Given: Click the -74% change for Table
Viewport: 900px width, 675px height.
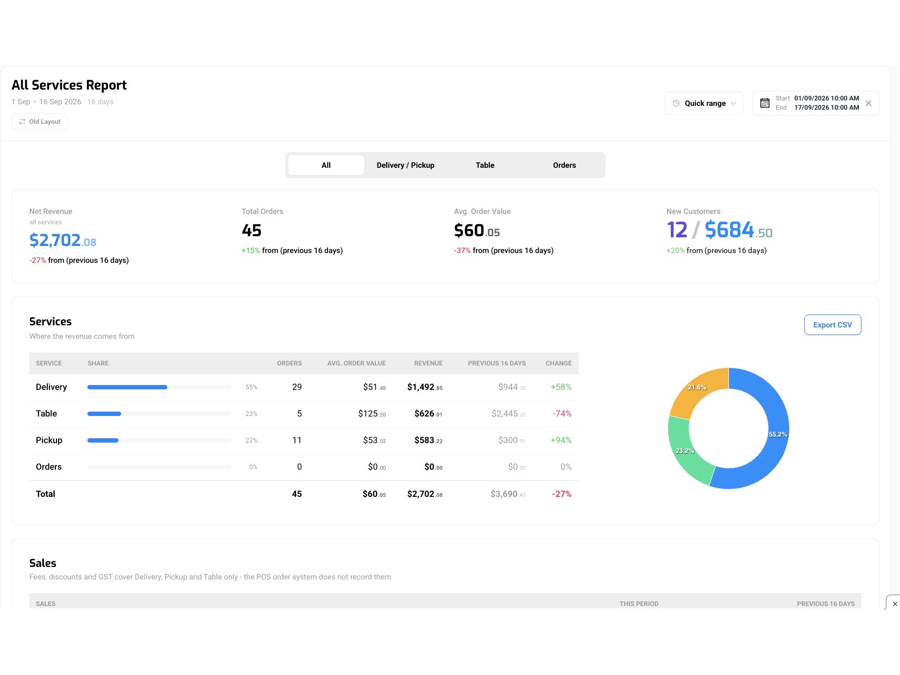Looking at the screenshot, I should pyautogui.click(x=562, y=414).
